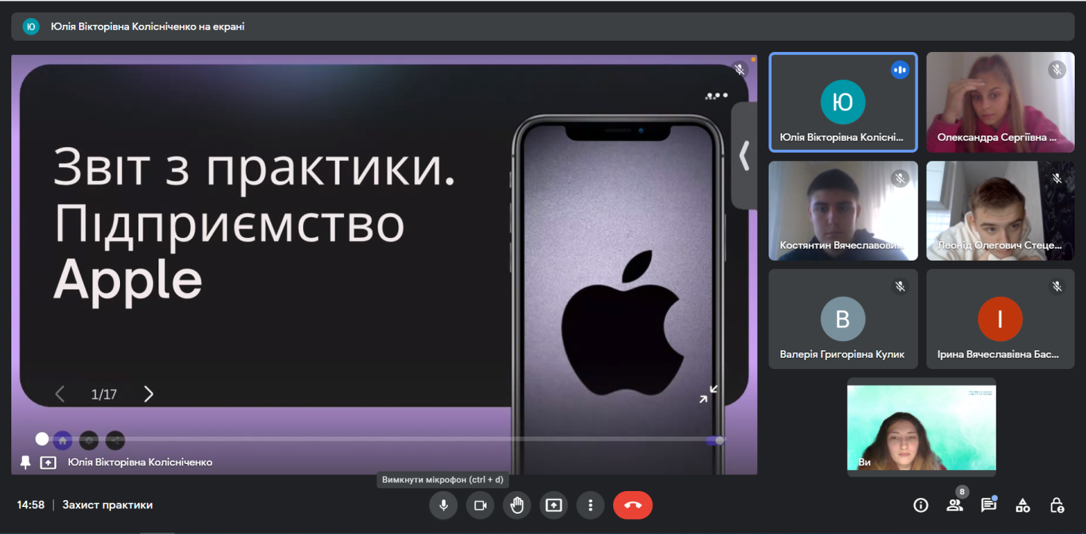The image size is (1086, 534).
Task: Go to next slide arrow
Action: pos(149,394)
